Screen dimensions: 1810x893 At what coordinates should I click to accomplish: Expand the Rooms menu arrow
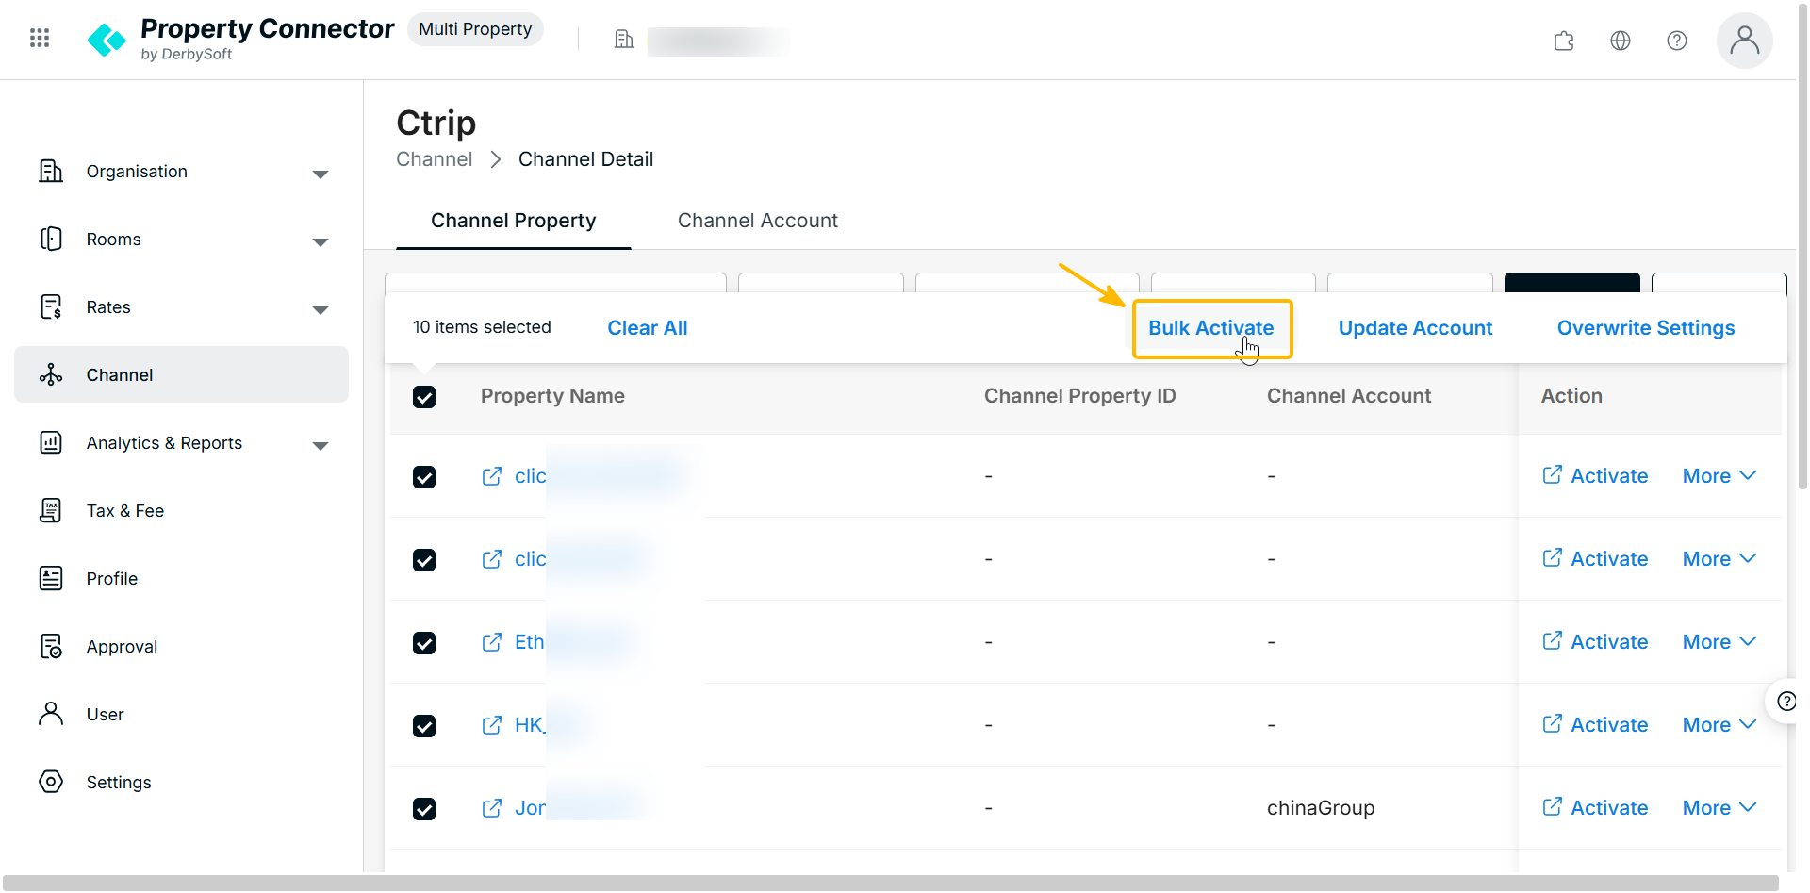click(x=321, y=242)
